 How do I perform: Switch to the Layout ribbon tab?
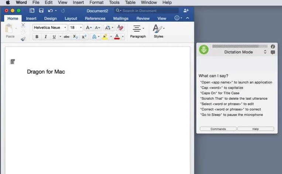coord(71,18)
